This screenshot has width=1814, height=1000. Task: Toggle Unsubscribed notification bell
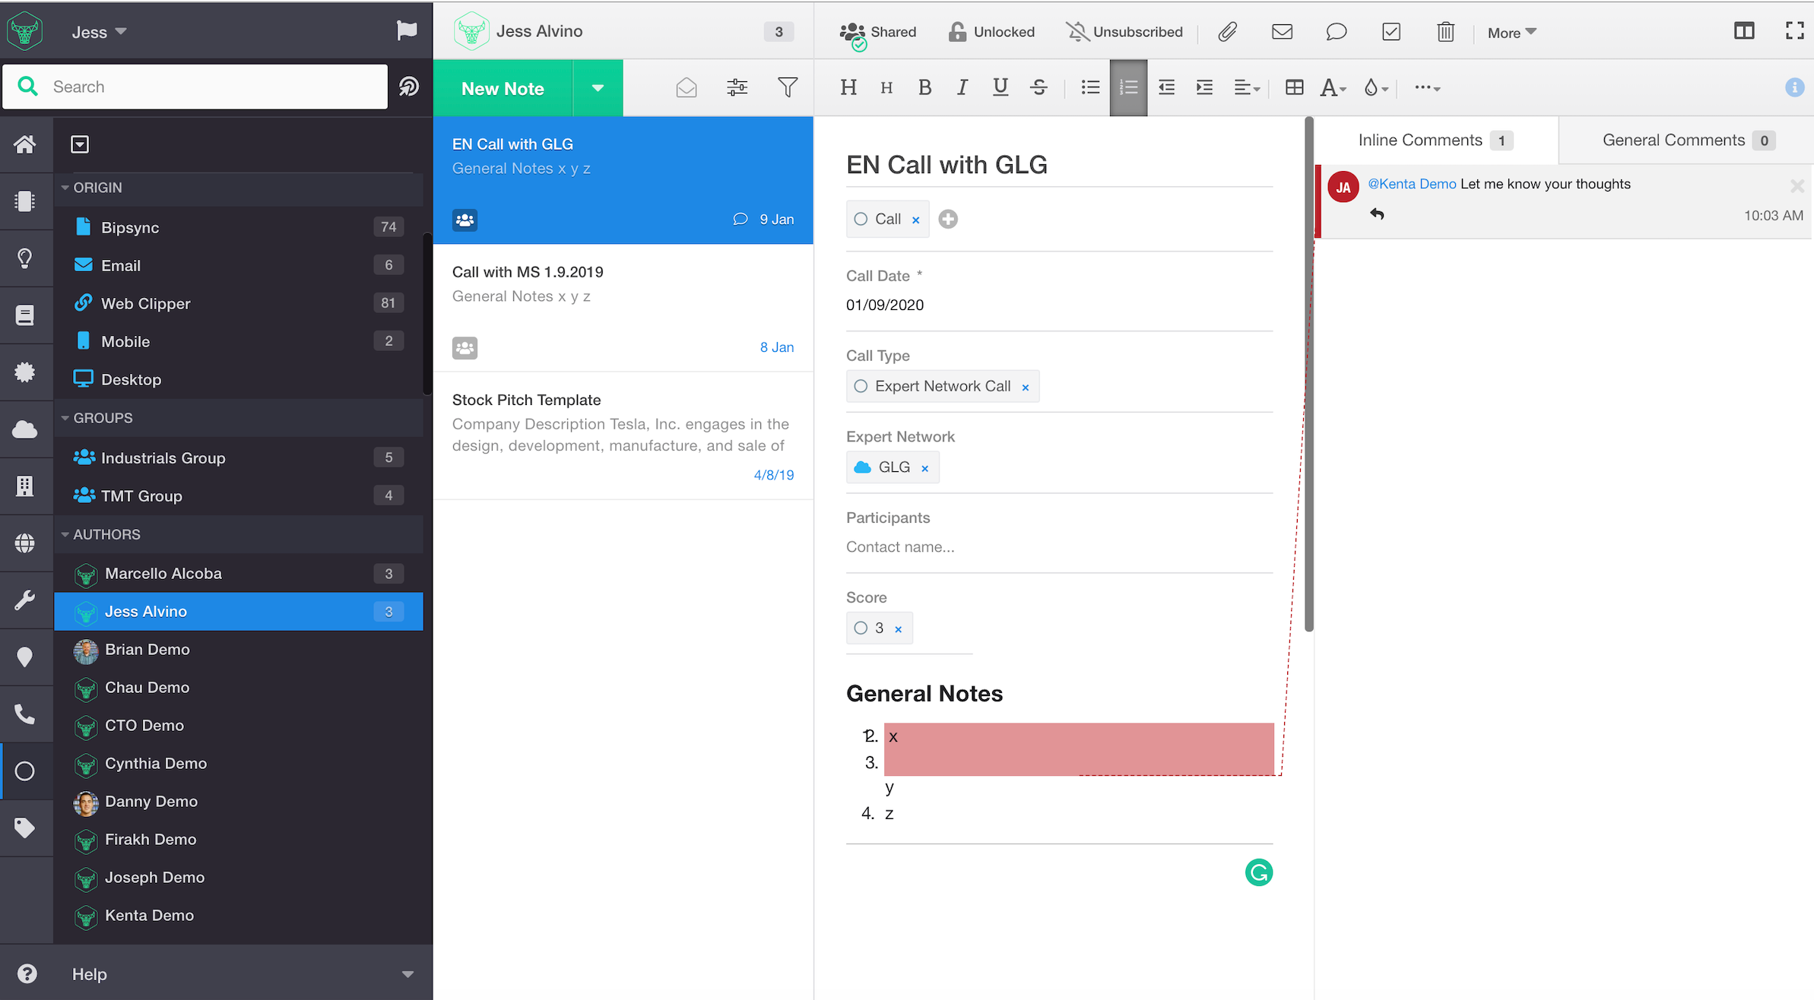pos(1124,32)
